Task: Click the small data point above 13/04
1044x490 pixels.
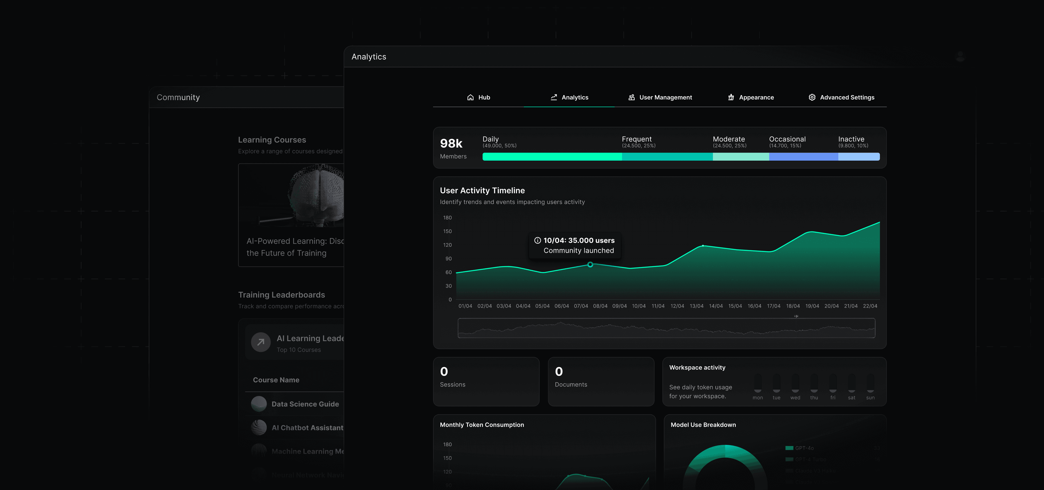Action: [x=703, y=246]
